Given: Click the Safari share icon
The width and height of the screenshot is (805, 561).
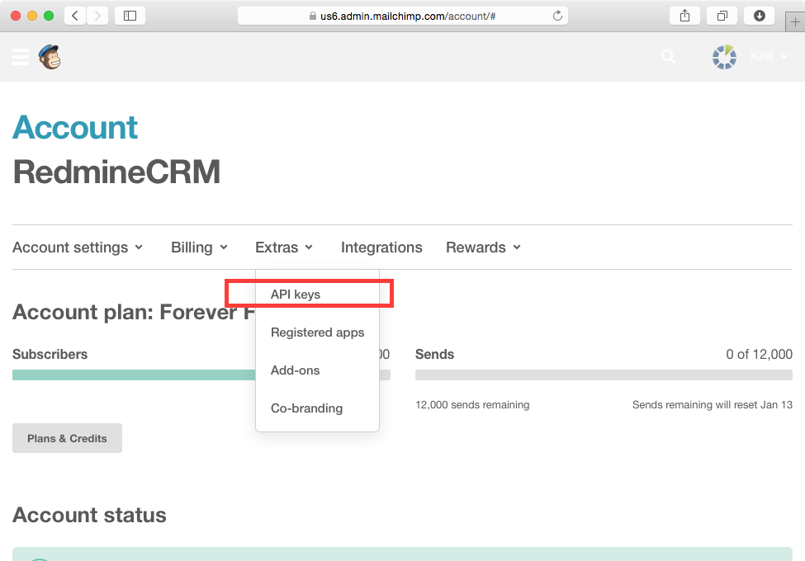Looking at the screenshot, I should 684,15.
